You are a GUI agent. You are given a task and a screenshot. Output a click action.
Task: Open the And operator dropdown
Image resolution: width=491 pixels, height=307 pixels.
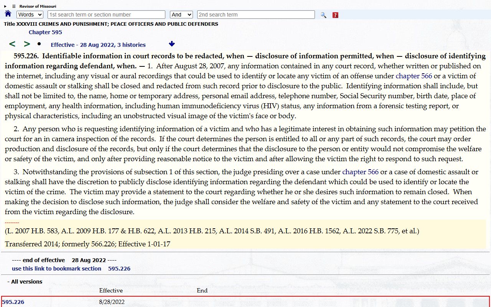coord(181,15)
